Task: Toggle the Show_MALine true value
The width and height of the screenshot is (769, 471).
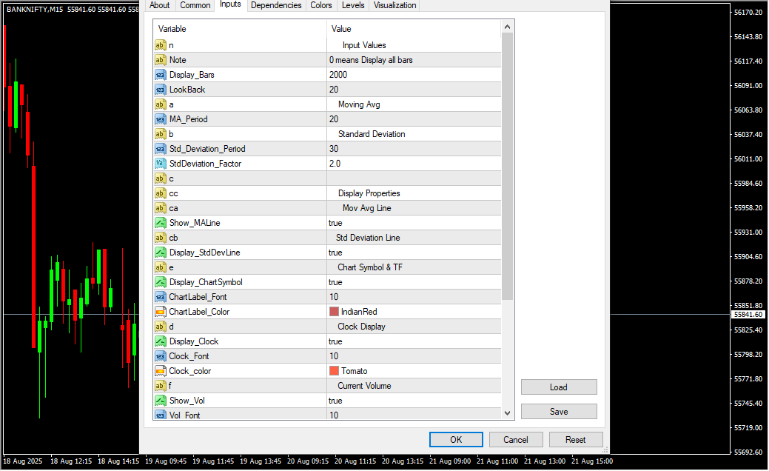Action: pyautogui.click(x=413, y=223)
